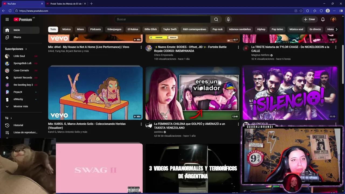Select the Videojuegos filter chip
This screenshot has height=194, width=345.
click(114, 29)
